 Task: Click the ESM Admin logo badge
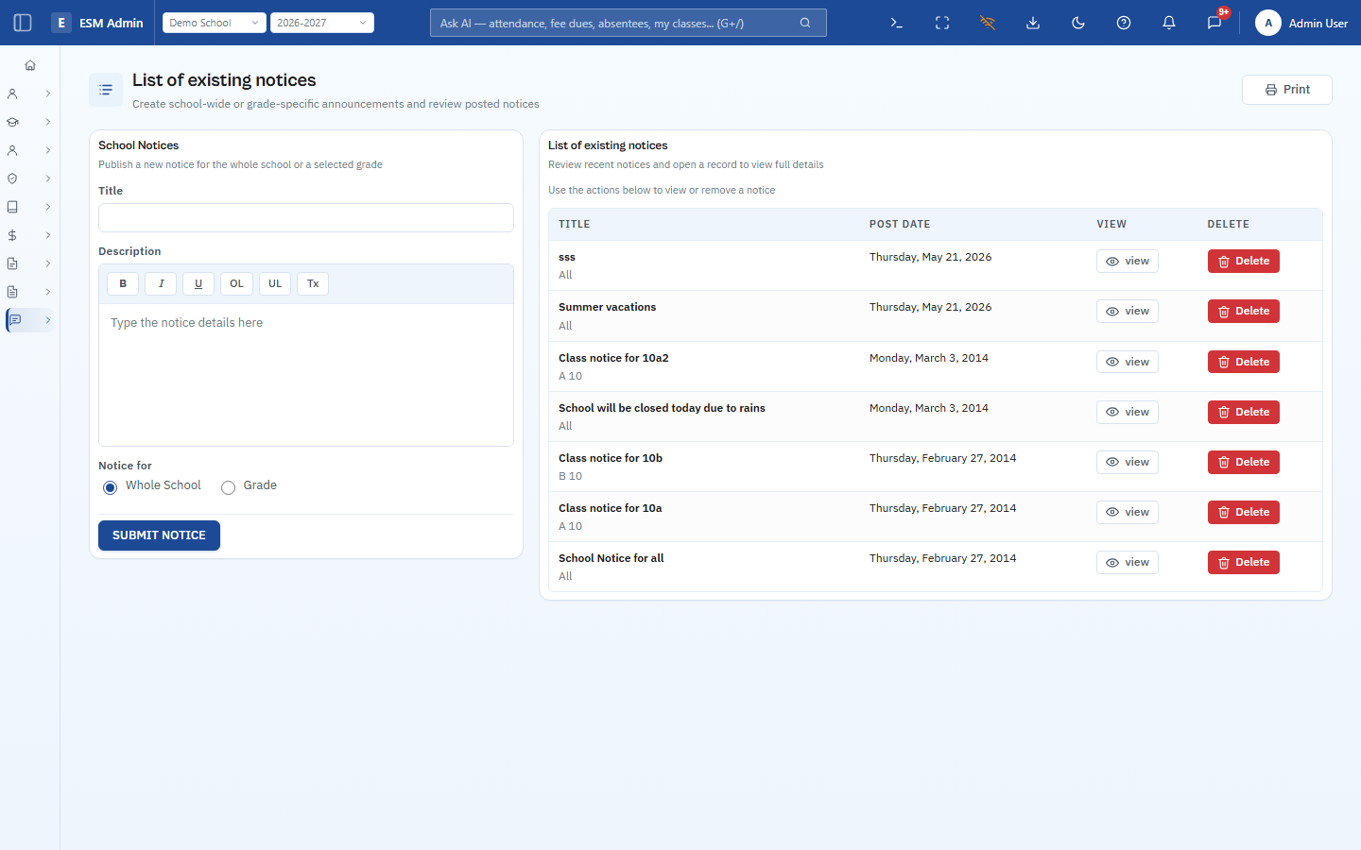[61, 23]
